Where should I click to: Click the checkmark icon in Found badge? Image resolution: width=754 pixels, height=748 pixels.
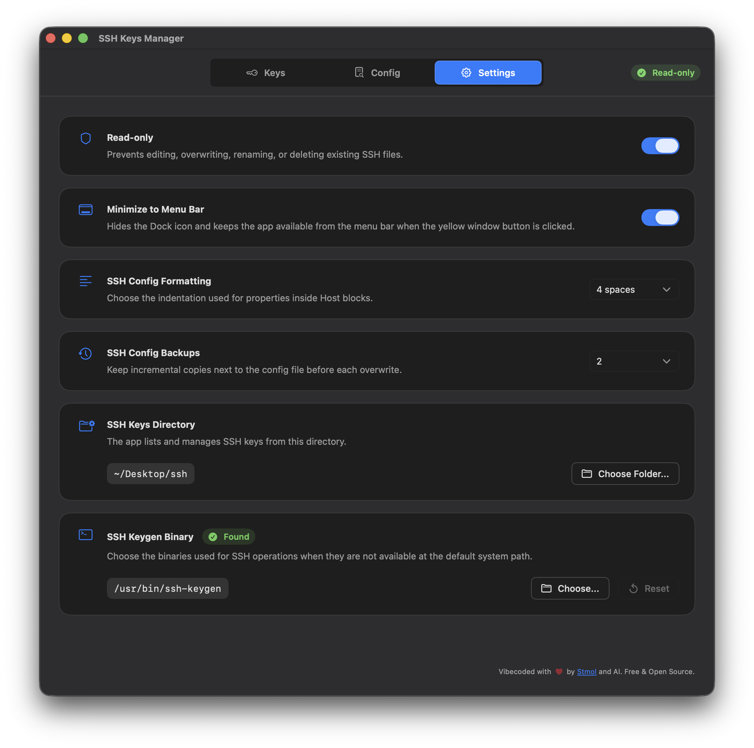(x=213, y=537)
